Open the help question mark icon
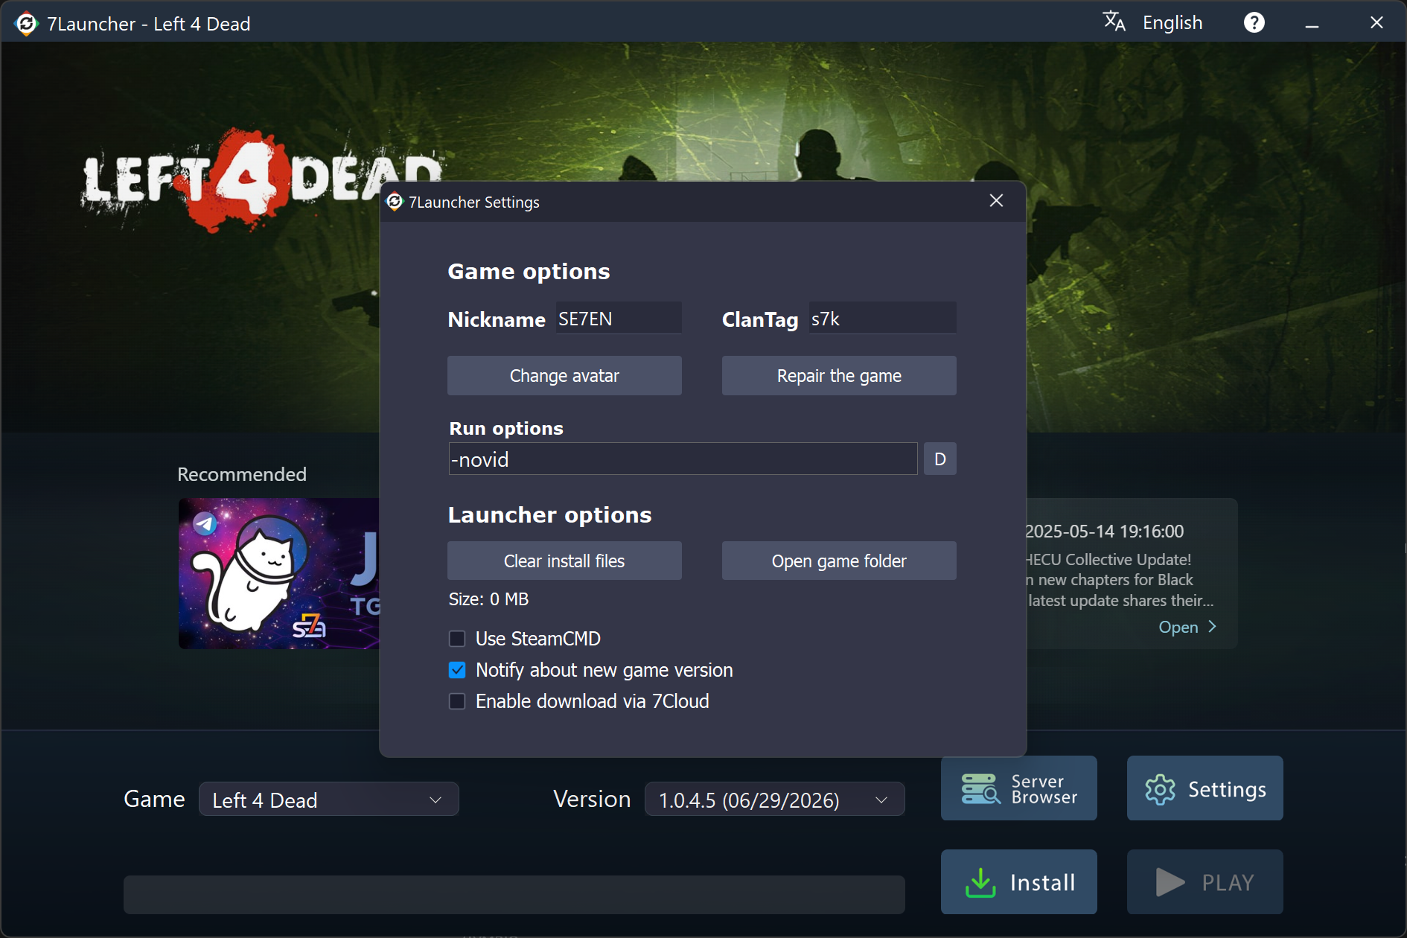This screenshot has width=1407, height=938. [x=1254, y=23]
